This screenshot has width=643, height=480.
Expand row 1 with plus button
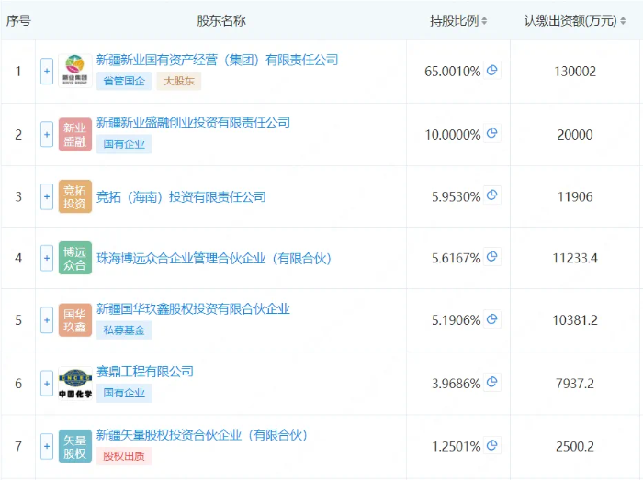pyautogui.click(x=47, y=72)
